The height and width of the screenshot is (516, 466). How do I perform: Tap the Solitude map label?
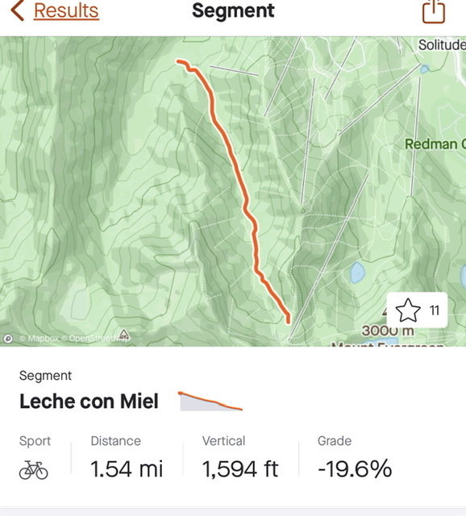click(x=442, y=45)
